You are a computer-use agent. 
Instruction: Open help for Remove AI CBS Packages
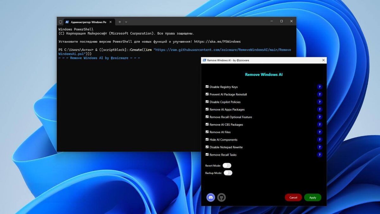320,125
